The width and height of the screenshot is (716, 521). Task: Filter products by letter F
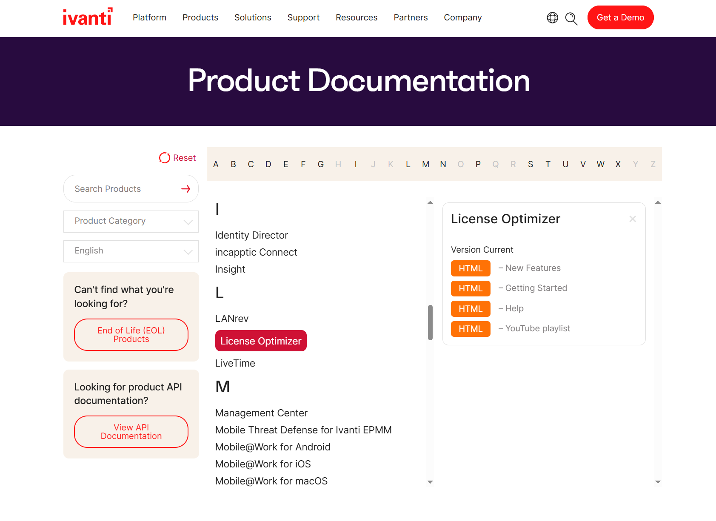[x=303, y=164]
